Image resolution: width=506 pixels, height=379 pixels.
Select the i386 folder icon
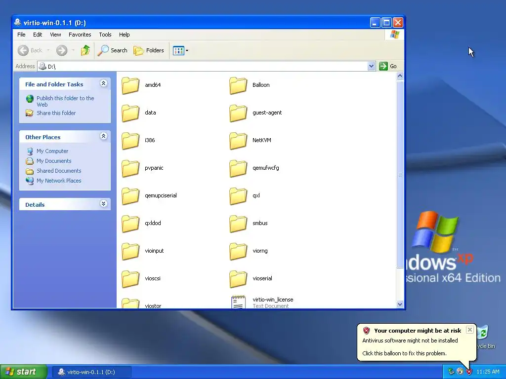tap(130, 141)
